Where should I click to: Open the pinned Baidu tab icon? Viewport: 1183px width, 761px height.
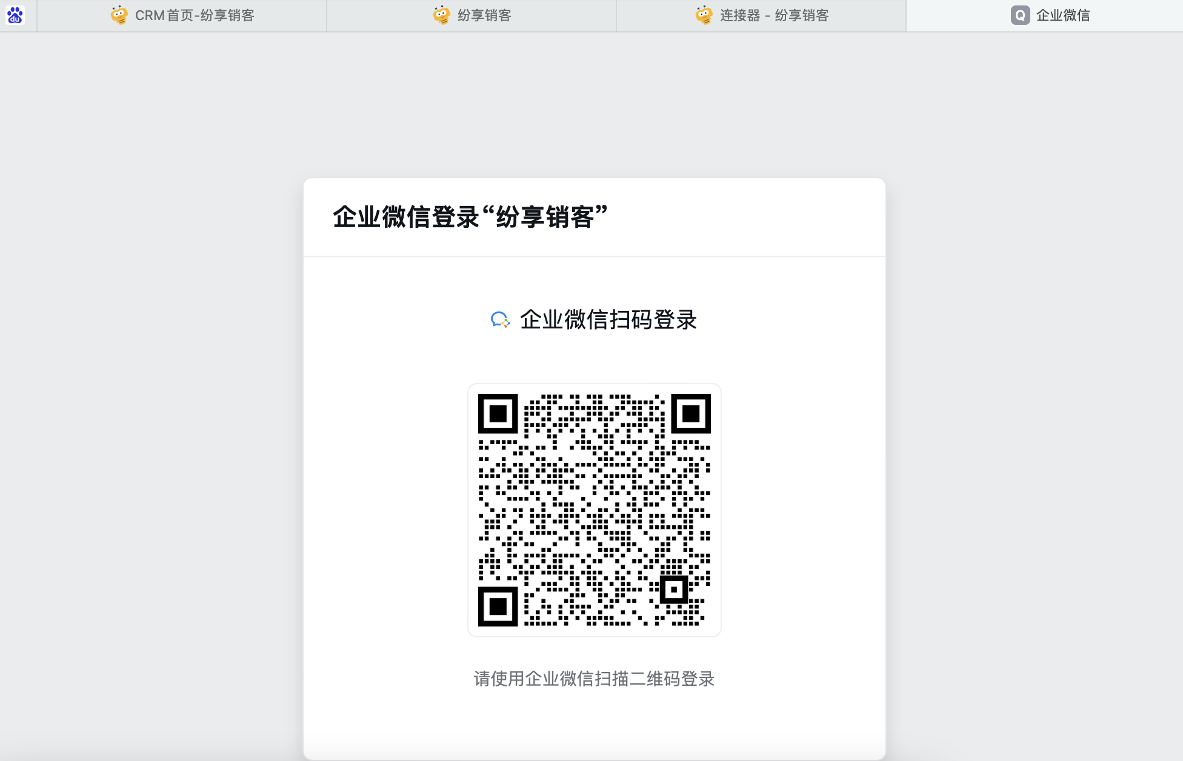coord(15,15)
